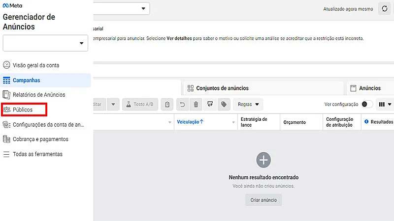394x221 pixels.
Task: Click the hamburger icon for all tools
Action: pyautogui.click(x=6, y=154)
